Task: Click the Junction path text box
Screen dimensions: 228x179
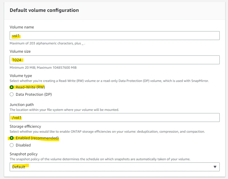Action: pos(115,117)
